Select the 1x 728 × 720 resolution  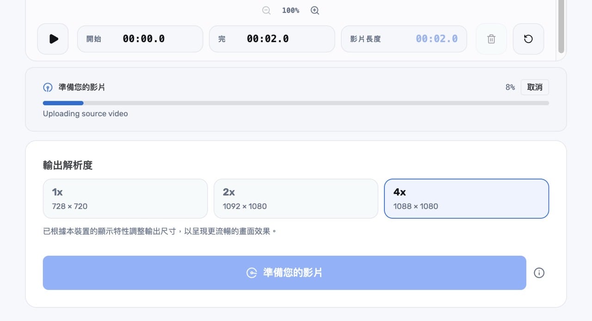coord(125,198)
